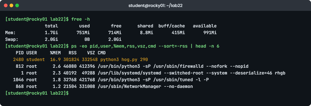Select the 'buff/cache' column header
The height and width of the screenshot is (106, 311).
172,26
